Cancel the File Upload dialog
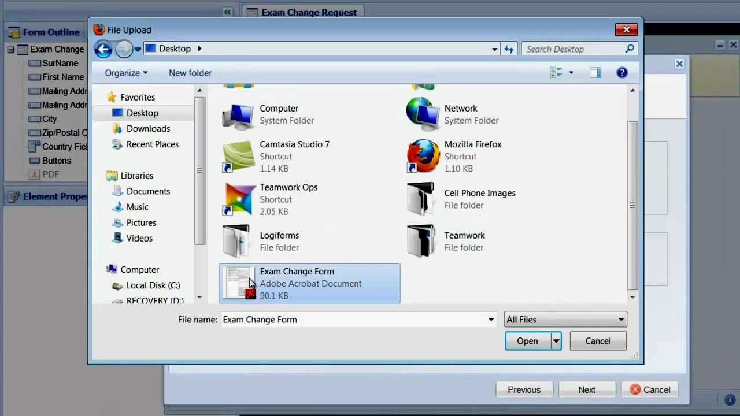The height and width of the screenshot is (416, 740). point(598,341)
